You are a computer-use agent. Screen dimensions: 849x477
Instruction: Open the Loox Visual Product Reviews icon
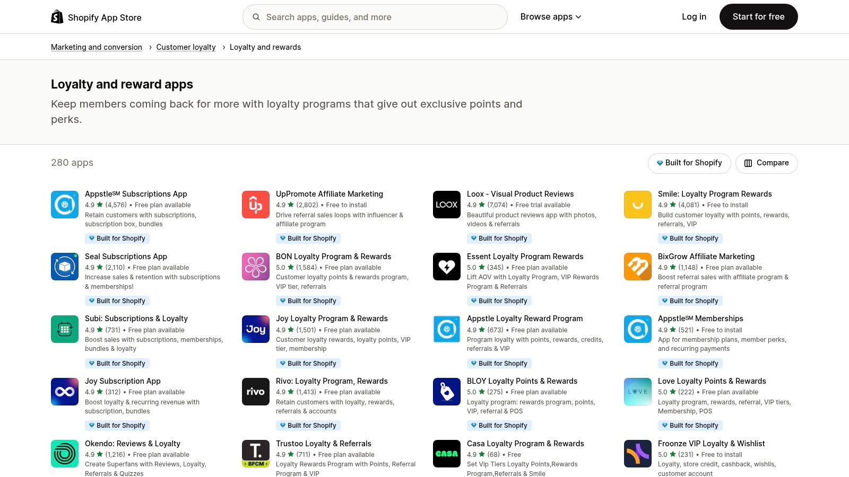447,205
